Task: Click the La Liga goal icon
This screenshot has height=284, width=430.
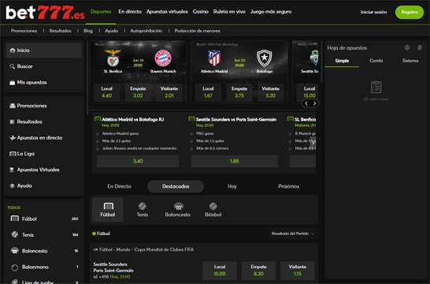Action: click(13, 154)
